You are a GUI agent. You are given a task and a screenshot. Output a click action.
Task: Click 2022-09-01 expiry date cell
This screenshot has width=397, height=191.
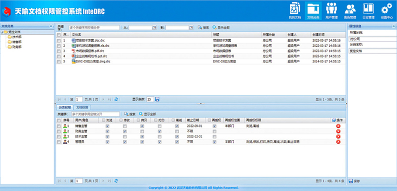[x=195, y=126]
